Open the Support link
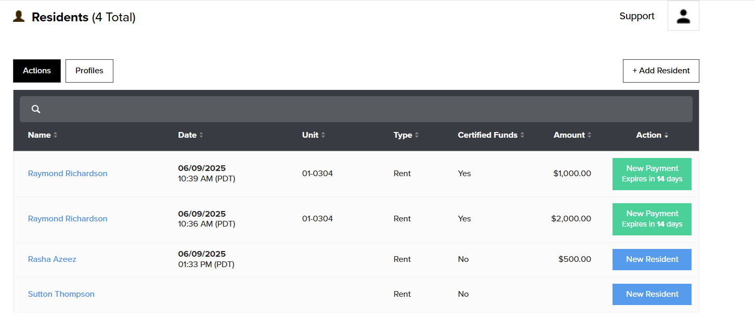This screenshot has width=755, height=317. coord(636,16)
